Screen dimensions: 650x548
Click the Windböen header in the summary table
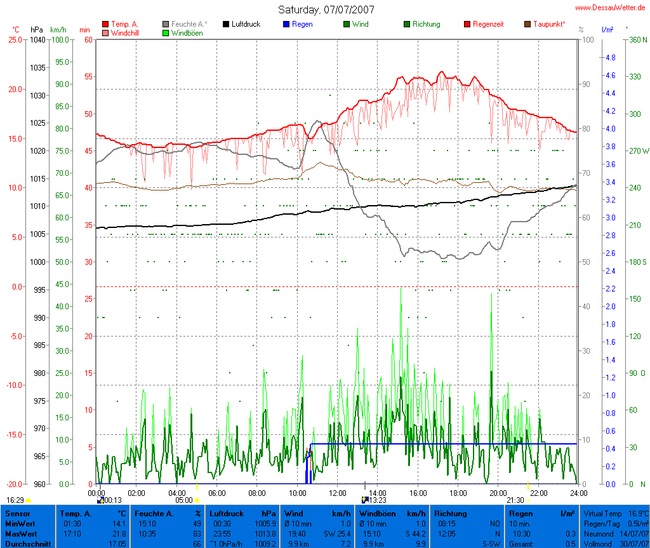[x=378, y=513]
